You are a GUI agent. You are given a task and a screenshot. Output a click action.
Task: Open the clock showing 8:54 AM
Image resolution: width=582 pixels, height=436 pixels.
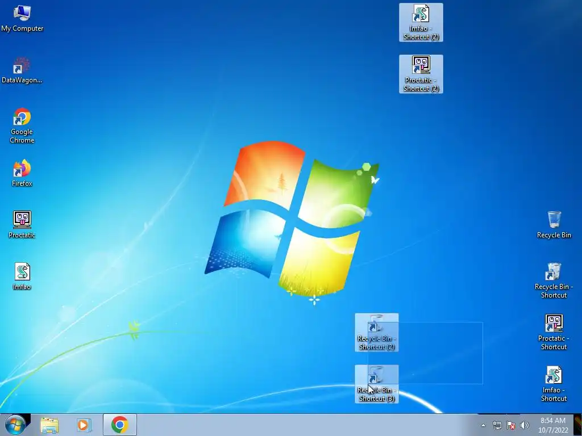553,425
